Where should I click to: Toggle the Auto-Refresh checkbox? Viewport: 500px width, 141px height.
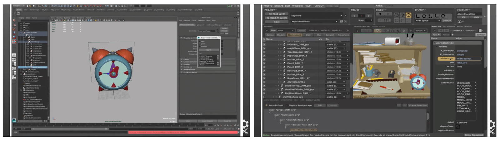[266, 105]
